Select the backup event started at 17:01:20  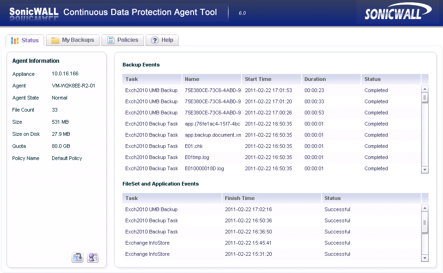coord(271,102)
